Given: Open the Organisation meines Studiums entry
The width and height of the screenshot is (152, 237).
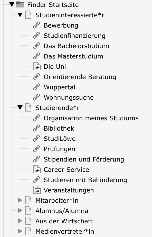Looking at the screenshot, I should (x=91, y=118).
